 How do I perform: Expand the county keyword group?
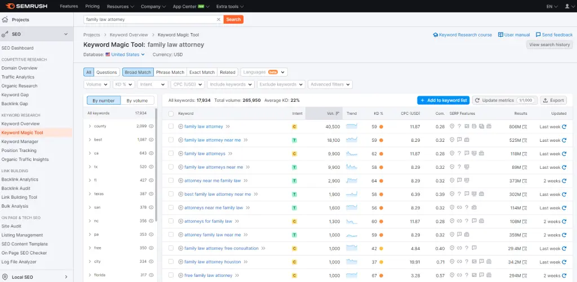coord(90,126)
